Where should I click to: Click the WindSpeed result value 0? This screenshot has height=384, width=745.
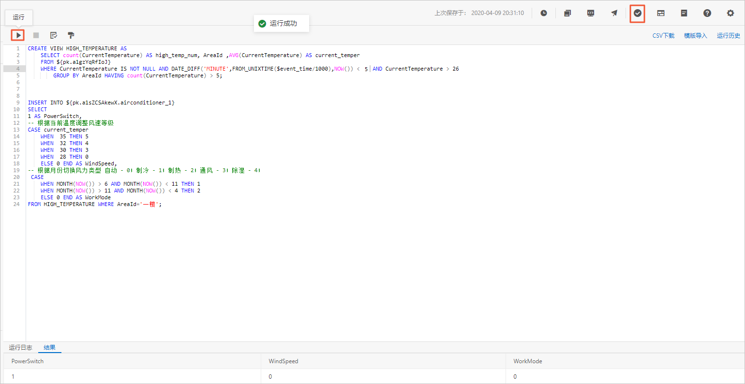click(x=270, y=376)
